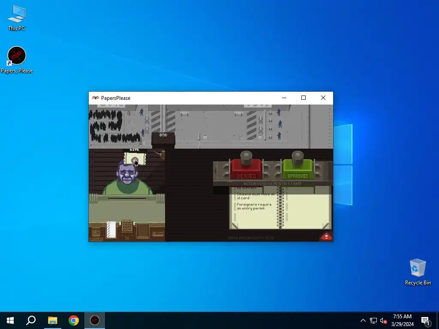Turn rulebook page using its bottom-right corner
This screenshot has height=329, width=439.
coord(326,225)
